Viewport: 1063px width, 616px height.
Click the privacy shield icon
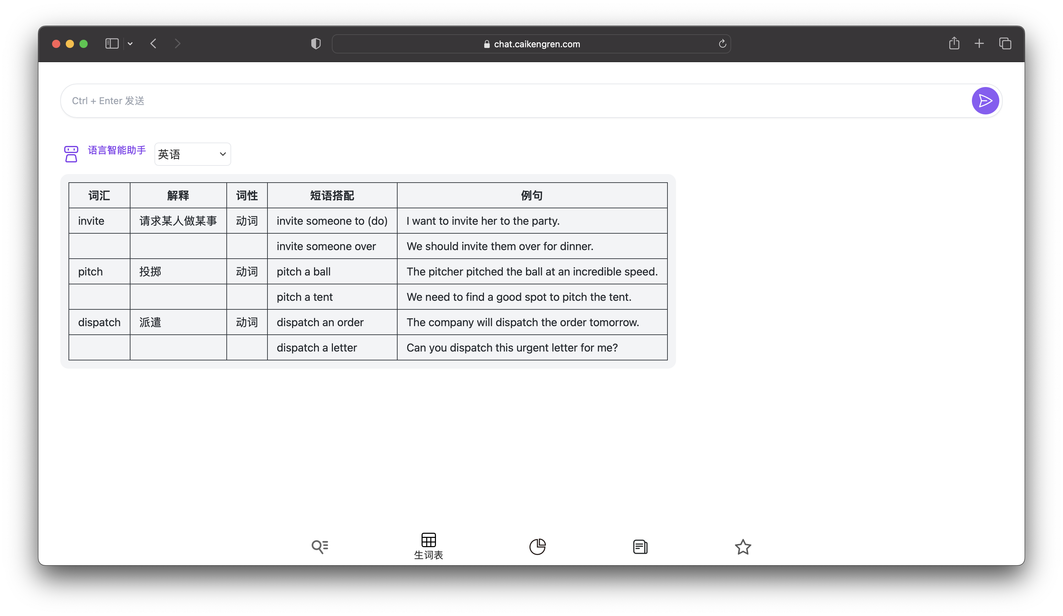point(315,44)
